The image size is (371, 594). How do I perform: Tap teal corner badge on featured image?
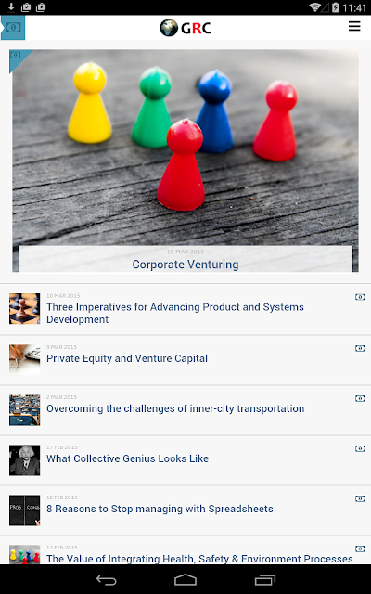pos(17,58)
